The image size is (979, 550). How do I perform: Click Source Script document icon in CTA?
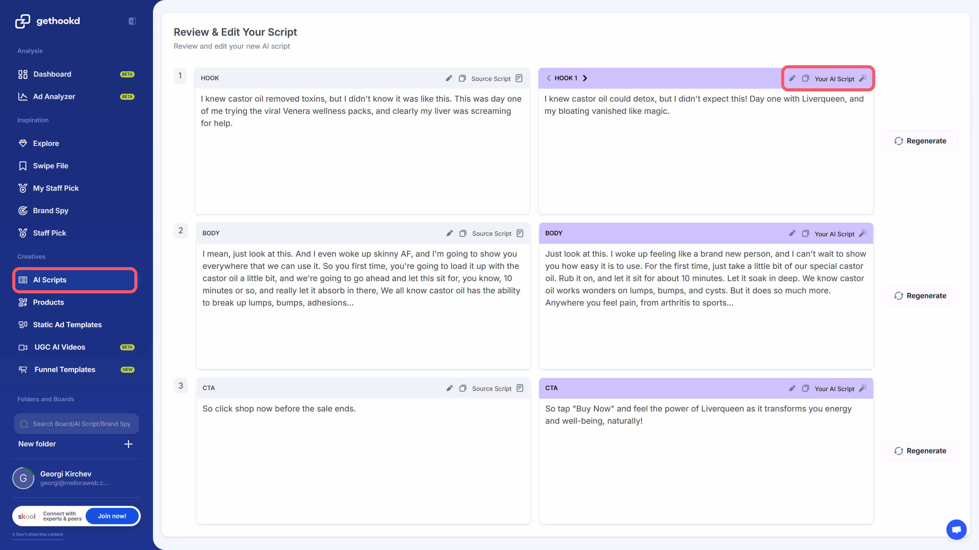point(520,388)
